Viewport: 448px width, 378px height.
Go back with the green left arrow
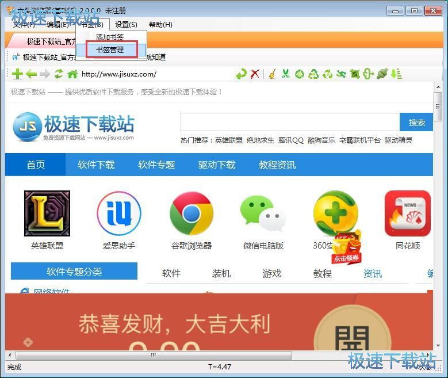click(31, 74)
